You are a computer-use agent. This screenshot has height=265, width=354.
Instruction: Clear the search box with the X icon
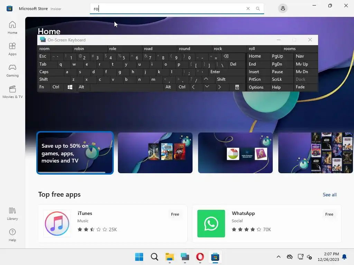(x=248, y=9)
